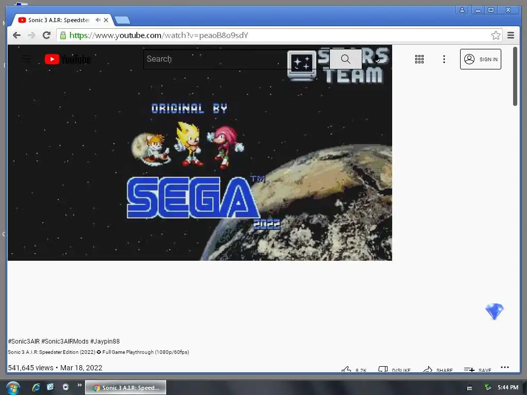This screenshot has height=395, width=527.
Task: Select the Sonic 3 A.I.R: Speedster tab
Action: tap(59, 20)
